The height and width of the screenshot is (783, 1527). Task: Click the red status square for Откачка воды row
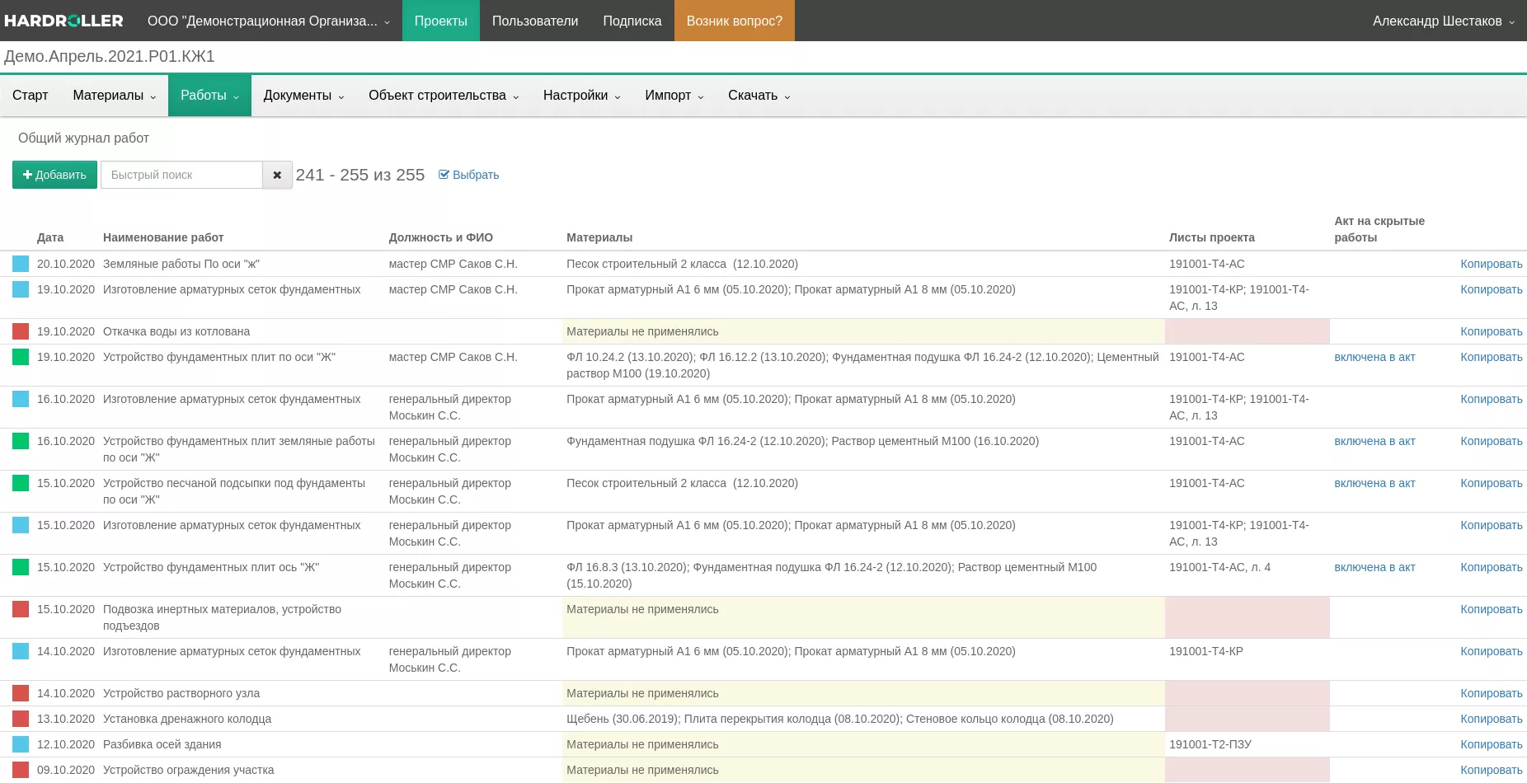[x=21, y=331]
